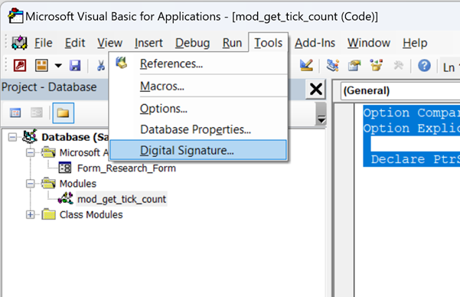Open Insert Module dropdown arrow
The height and width of the screenshot is (297, 460).
pyautogui.click(x=58, y=65)
